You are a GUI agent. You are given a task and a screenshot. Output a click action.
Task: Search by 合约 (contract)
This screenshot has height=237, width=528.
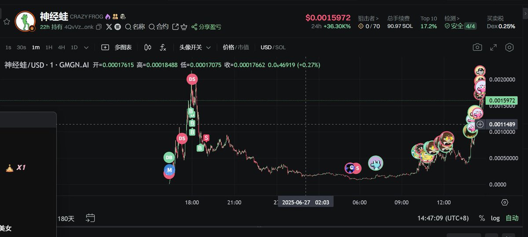click(x=158, y=27)
